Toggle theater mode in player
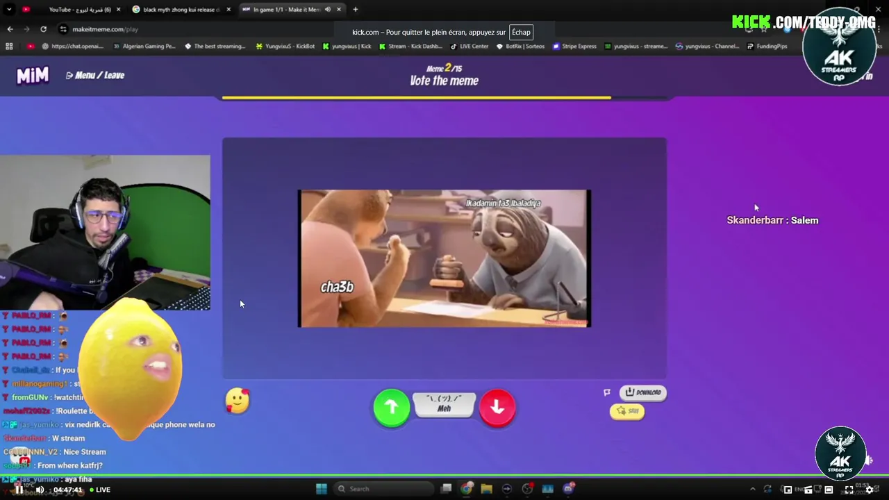889x500 pixels. pyautogui.click(x=829, y=490)
